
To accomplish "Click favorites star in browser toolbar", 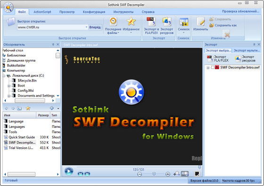I will click(x=28, y=108).
